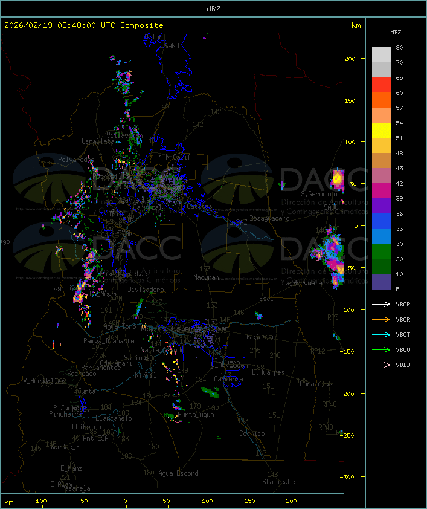
Task: Select the magenta 39–42 dBZ swatch
Action: click(x=381, y=191)
